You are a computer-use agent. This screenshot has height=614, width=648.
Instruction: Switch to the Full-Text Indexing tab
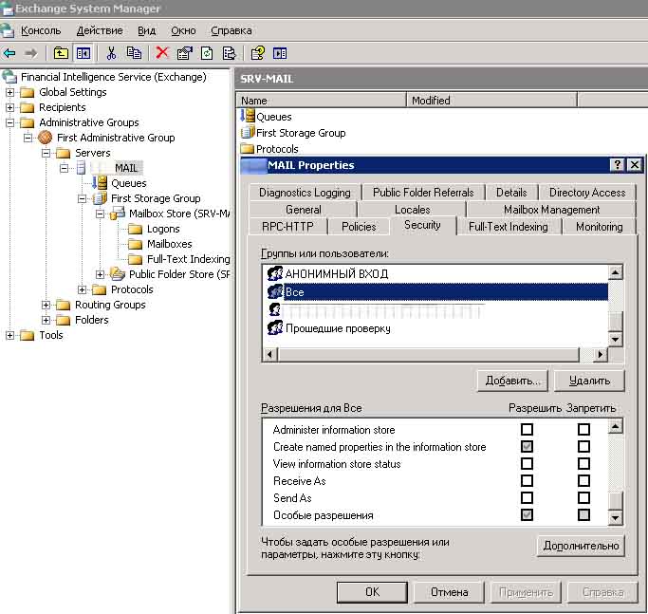coord(508,226)
